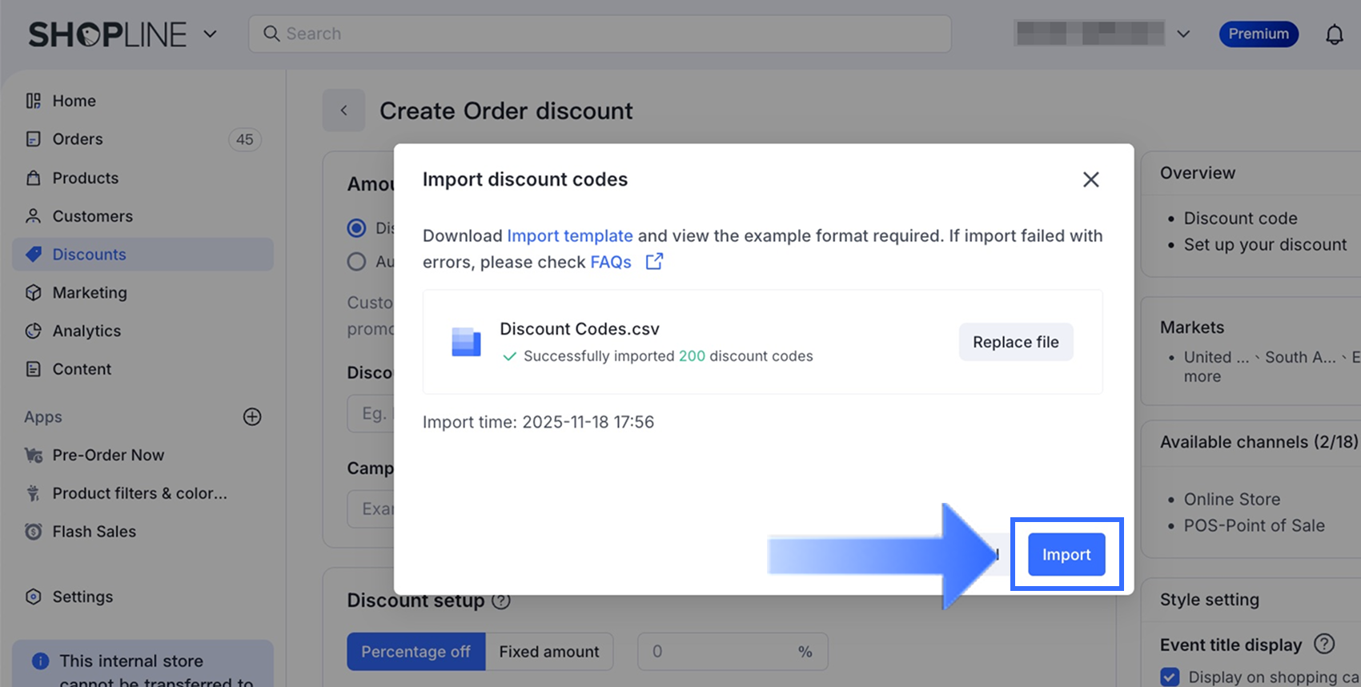This screenshot has height=687, width=1361.
Task: Open the FAQs external link icon
Action: (654, 262)
